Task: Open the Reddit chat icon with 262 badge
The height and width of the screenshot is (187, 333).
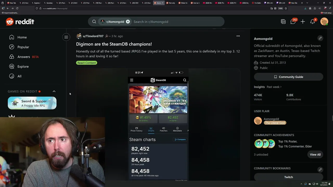Action: click(293, 22)
